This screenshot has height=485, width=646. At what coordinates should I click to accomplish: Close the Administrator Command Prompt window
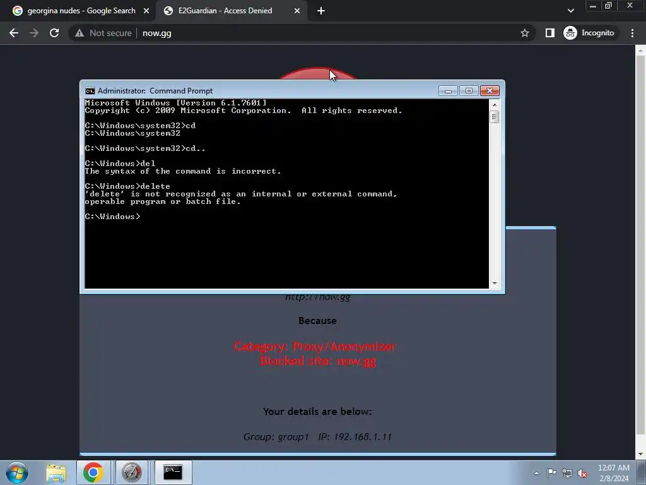click(x=490, y=91)
